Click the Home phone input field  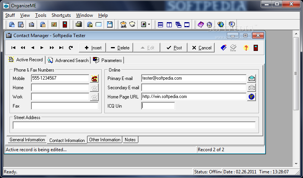point(60,88)
